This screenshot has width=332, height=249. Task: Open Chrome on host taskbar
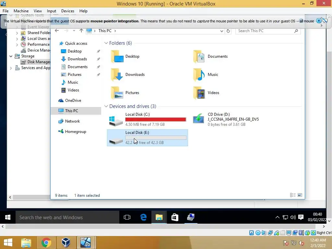[46, 243]
